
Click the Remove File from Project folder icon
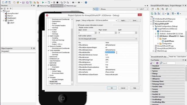click(38, 2)
